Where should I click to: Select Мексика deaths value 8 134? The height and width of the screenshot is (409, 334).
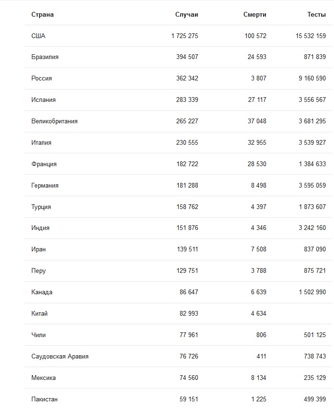click(x=258, y=378)
